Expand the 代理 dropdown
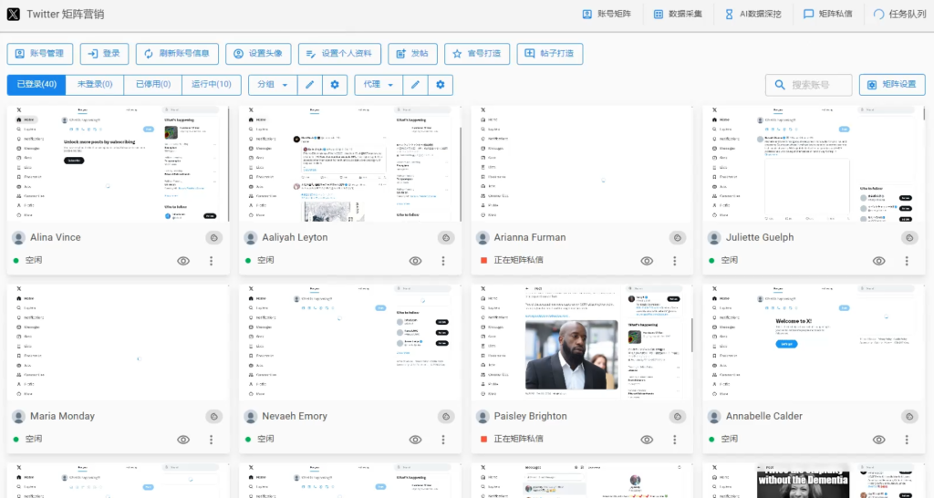This screenshot has width=934, height=498. pyautogui.click(x=379, y=85)
